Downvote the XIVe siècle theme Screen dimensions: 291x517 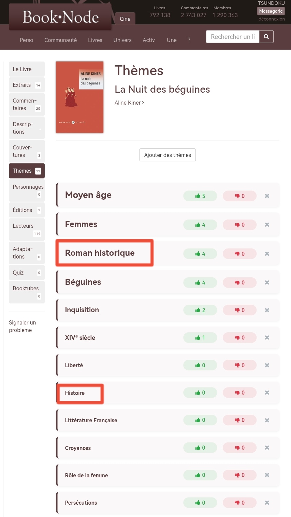(x=239, y=337)
